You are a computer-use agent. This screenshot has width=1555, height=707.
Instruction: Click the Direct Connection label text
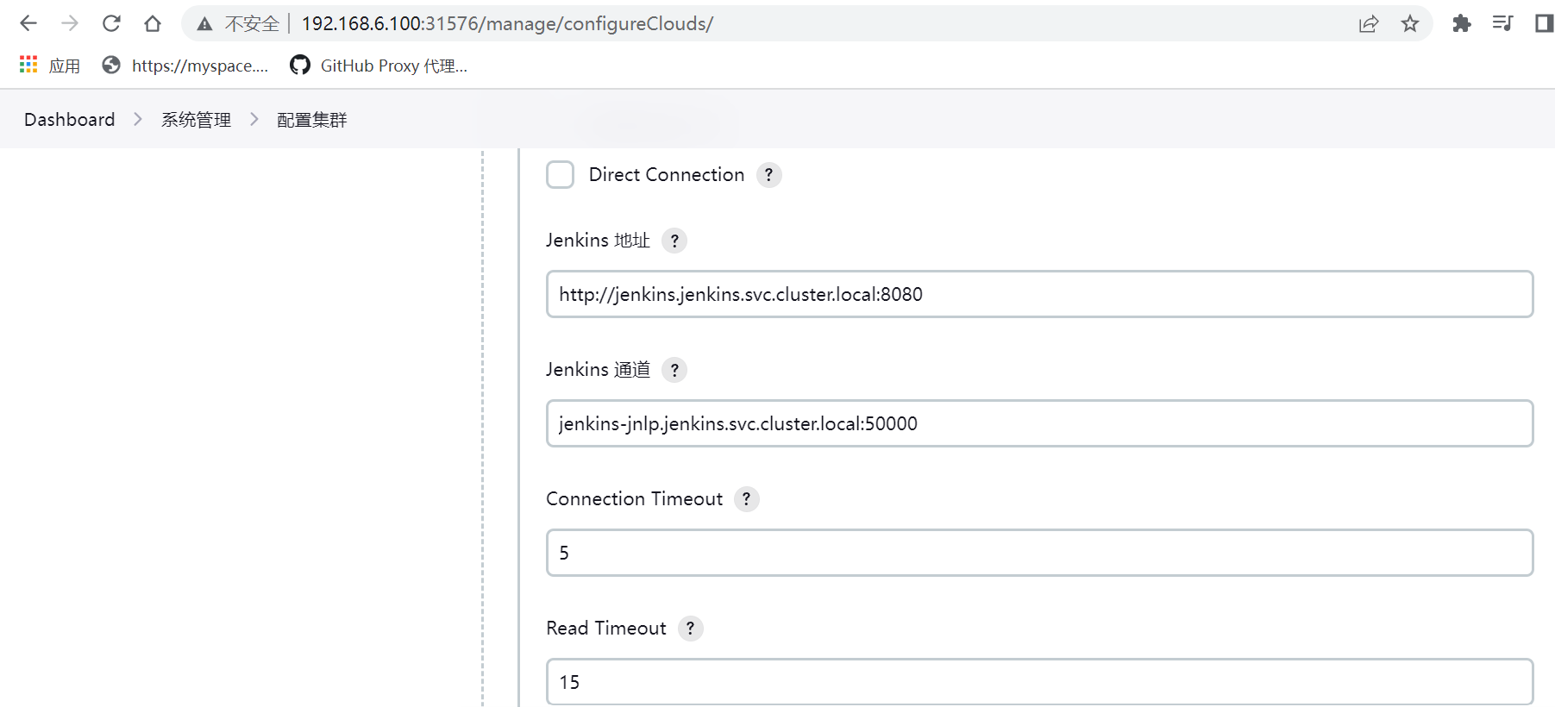667,175
